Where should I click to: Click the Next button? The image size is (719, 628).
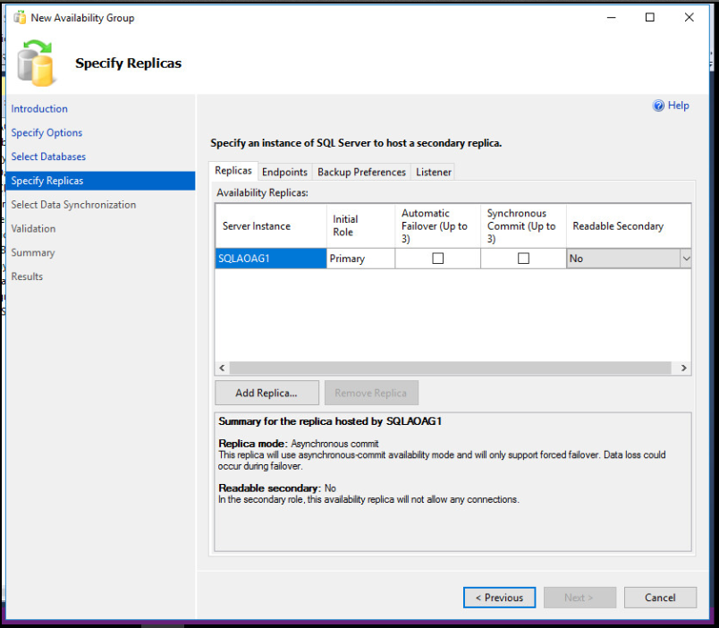point(579,598)
